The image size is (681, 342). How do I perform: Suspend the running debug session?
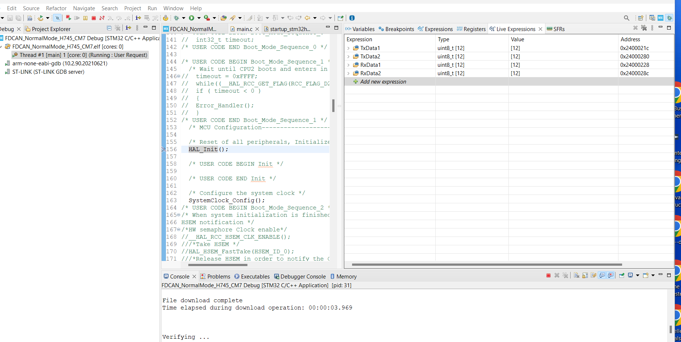tap(85, 18)
